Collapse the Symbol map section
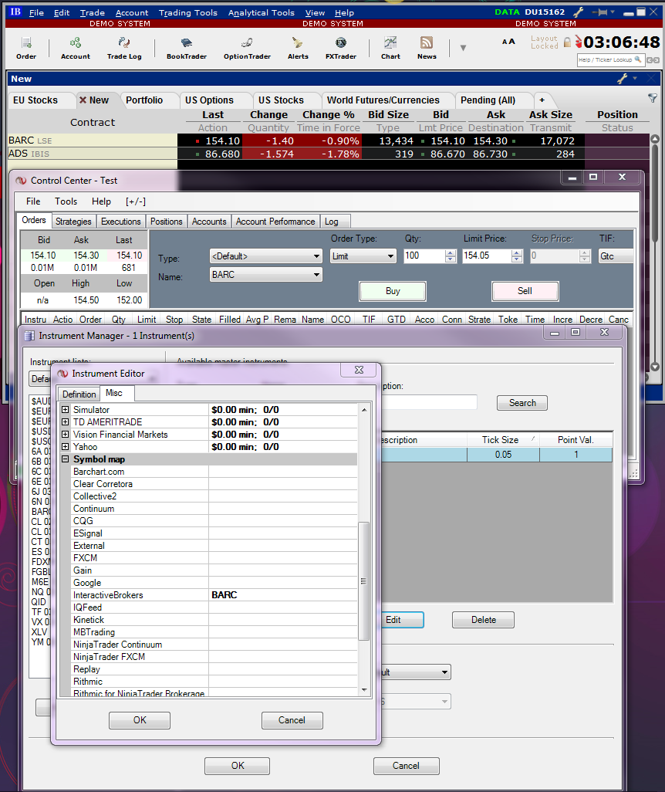 [x=65, y=459]
